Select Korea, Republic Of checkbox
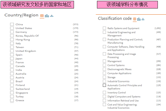 coord(12,36)
